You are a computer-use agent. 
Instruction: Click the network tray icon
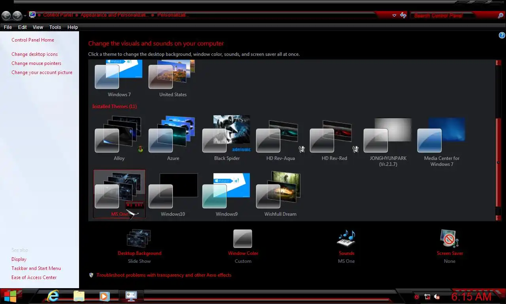pyautogui.click(x=427, y=297)
